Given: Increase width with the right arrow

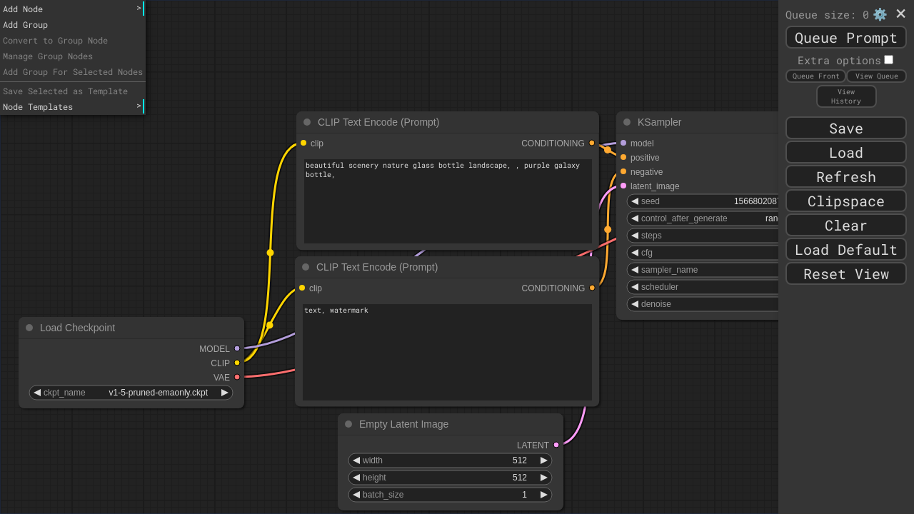Looking at the screenshot, I should pos(543,460).
